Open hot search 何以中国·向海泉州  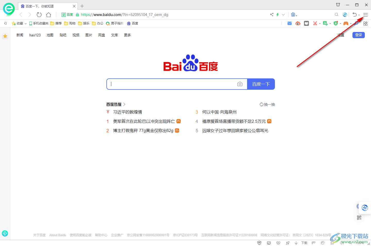coord(219,112)
